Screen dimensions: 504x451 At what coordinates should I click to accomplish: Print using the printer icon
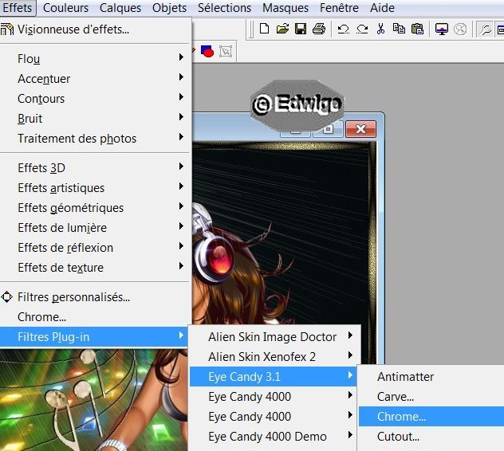point(319,29)
